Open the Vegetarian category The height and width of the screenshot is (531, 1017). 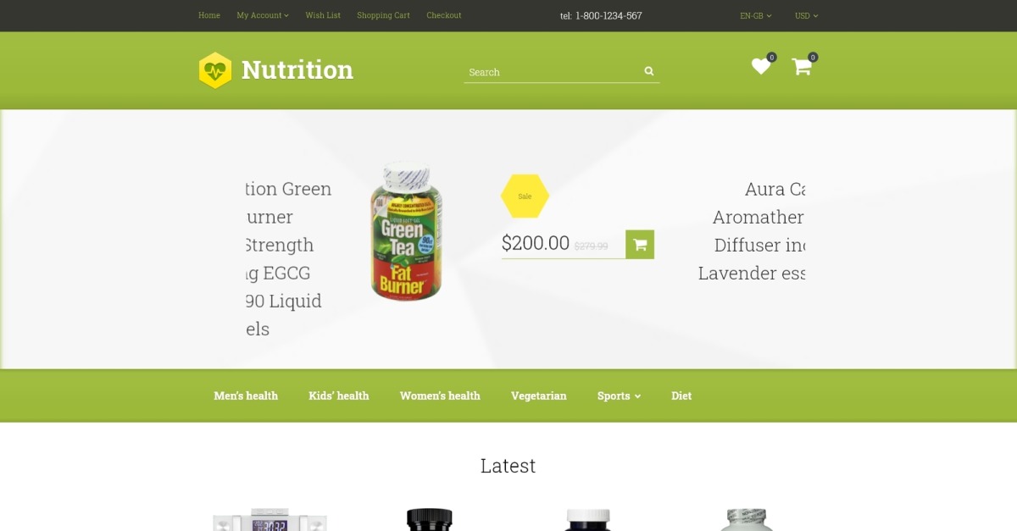pyautogui.click(x=539, y=395)
